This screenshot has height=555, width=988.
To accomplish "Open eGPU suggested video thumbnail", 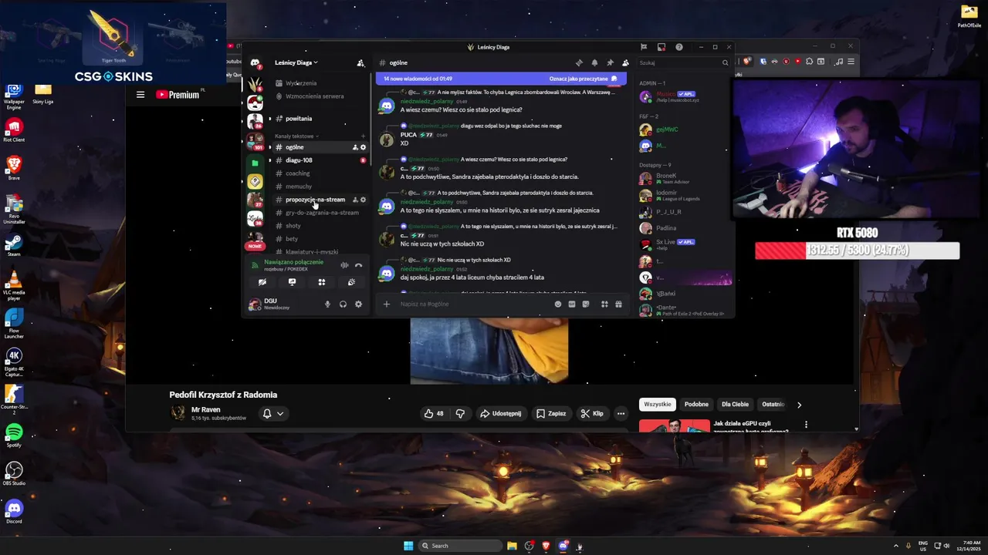I will 675,425.
